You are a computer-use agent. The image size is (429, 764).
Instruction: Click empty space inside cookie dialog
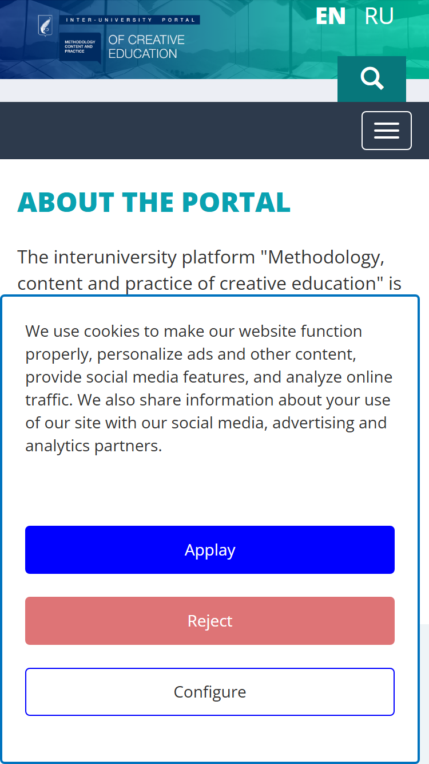click(x=210, y=490)
